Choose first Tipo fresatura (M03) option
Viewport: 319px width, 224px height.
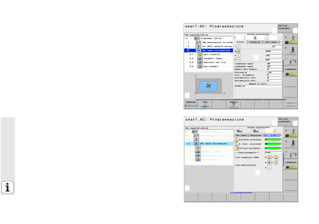[x=269, y=157]
